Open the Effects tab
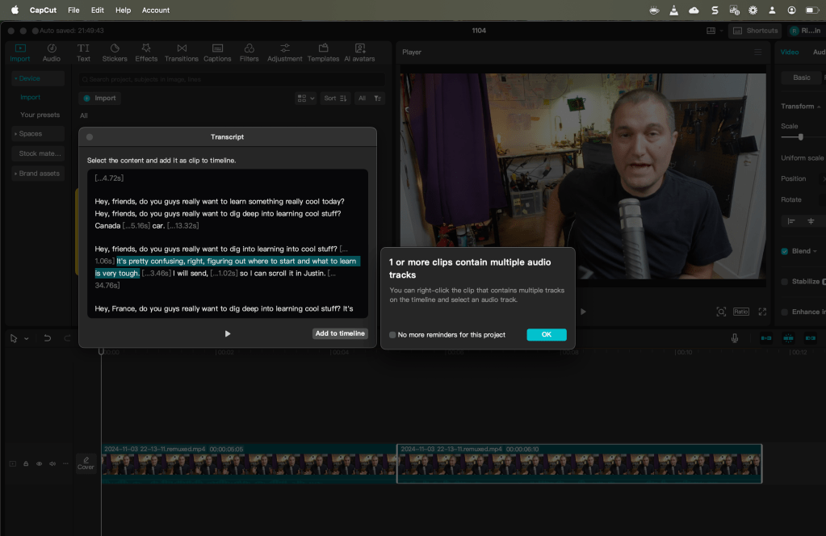 tap(146, 52)
